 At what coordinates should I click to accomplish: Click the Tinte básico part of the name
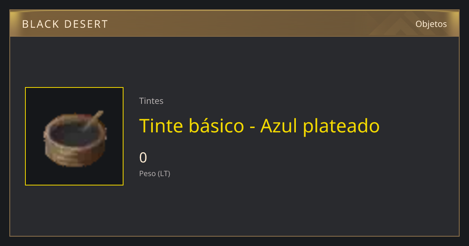pyautogui.click(x=192, y=126)
